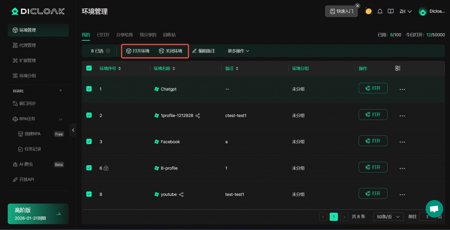The image size is (450, 230).
Task: Click the page number input field
Action: [x=427, y=217]
